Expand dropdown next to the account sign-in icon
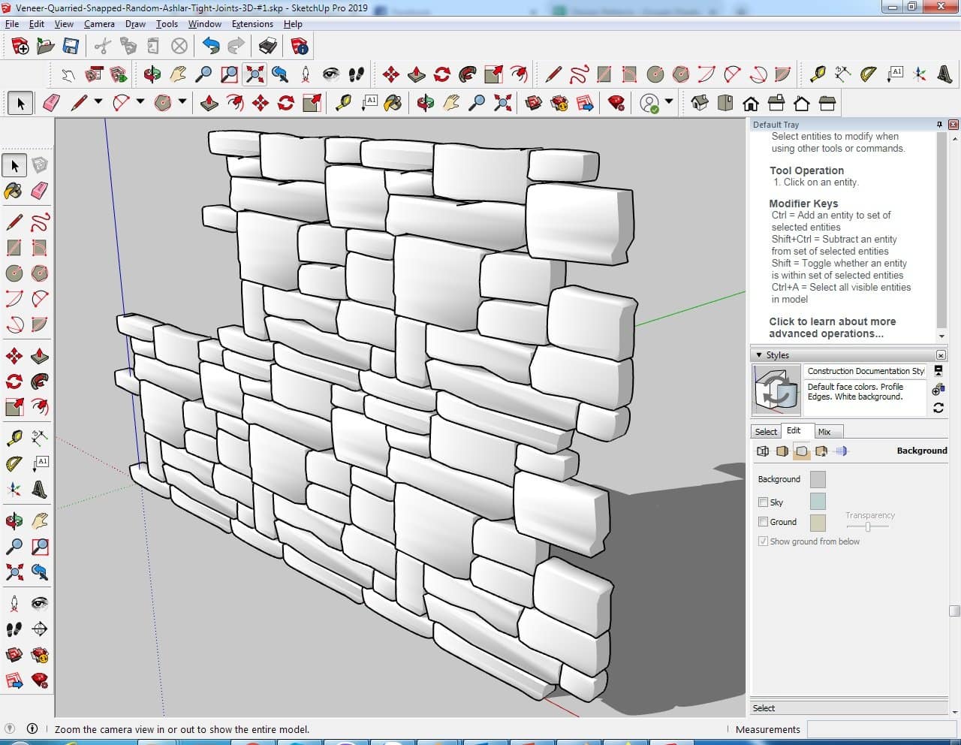 pos(668,101)
